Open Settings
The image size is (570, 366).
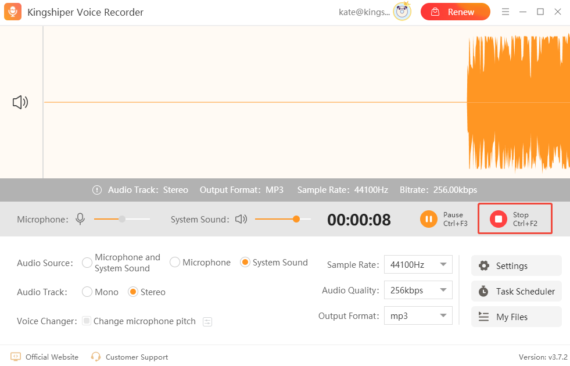[516, 265]
